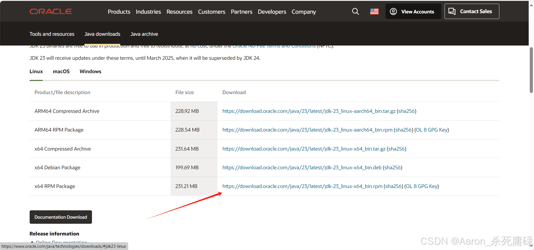The image size is (534, 250).
Task: Open the Partners menu
Action: pos(242,12)
